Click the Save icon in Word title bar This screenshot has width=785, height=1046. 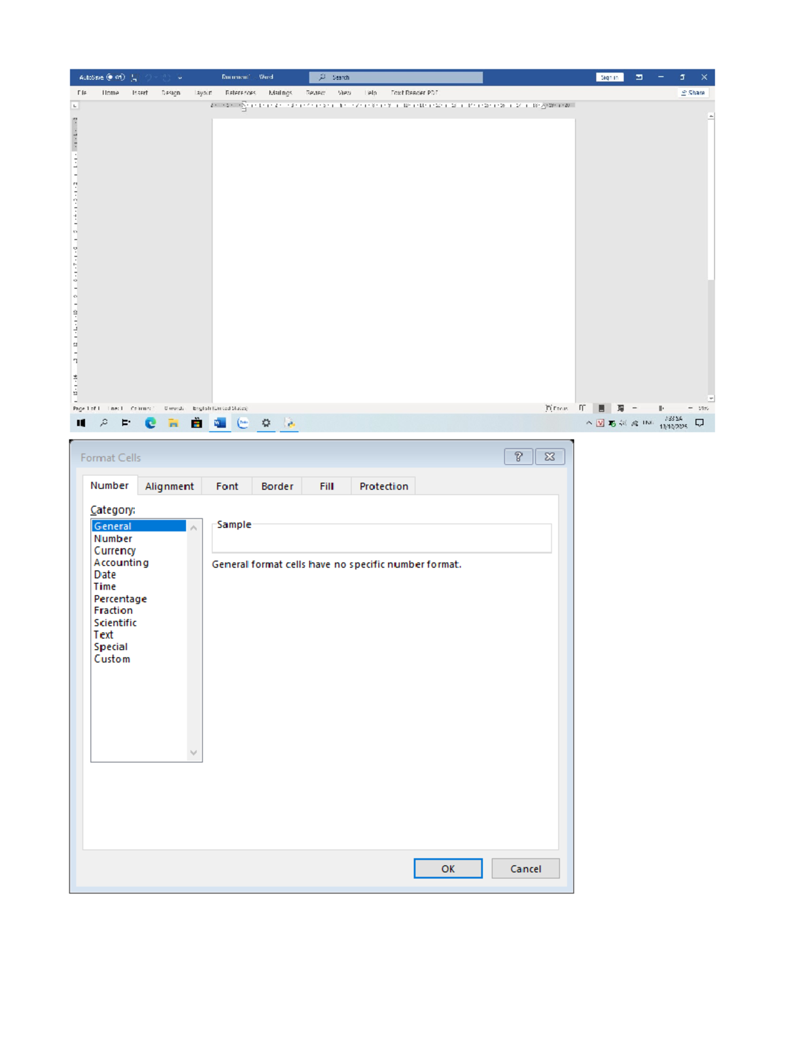pyautogui.click(x=134, y=77)
